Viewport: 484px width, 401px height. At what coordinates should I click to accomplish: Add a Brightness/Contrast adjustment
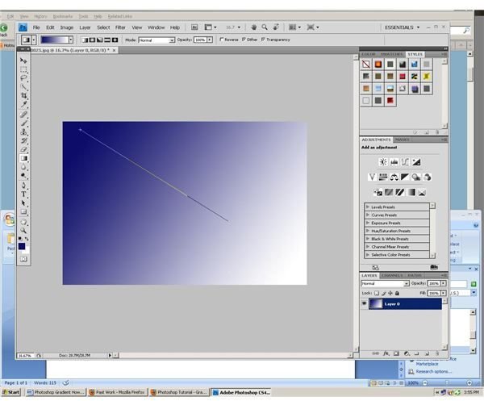pos(382,162)
